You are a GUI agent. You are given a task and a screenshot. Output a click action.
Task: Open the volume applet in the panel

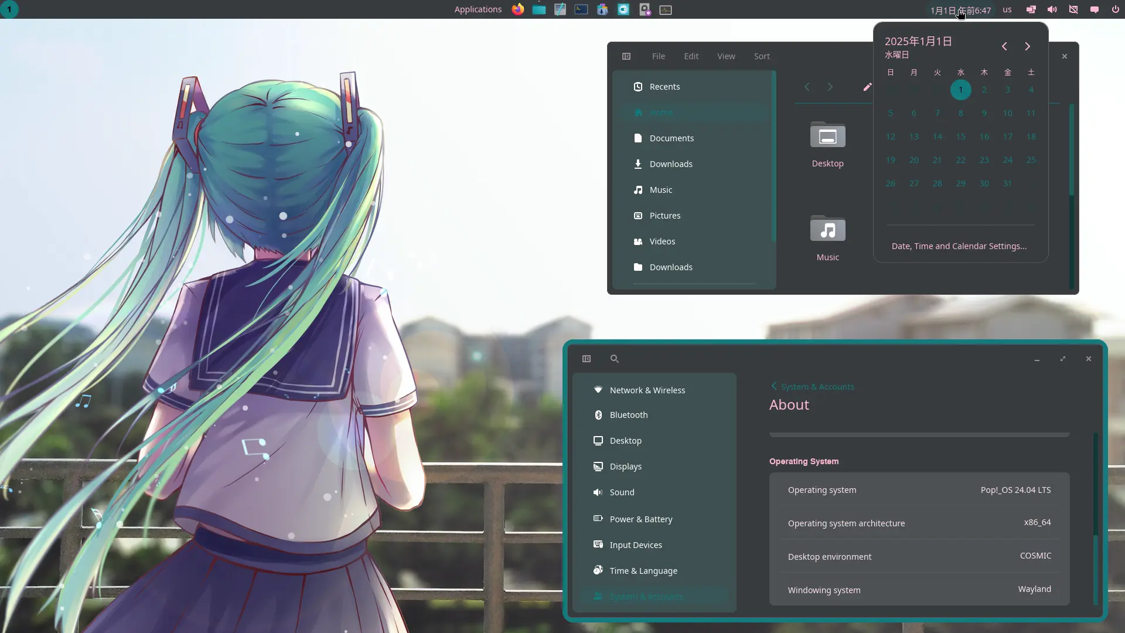1052,9
